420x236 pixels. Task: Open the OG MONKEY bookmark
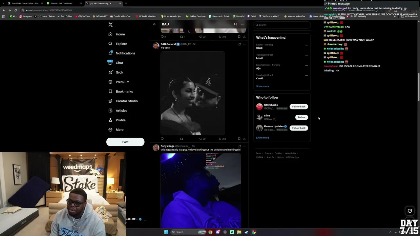tap(100, 16)
